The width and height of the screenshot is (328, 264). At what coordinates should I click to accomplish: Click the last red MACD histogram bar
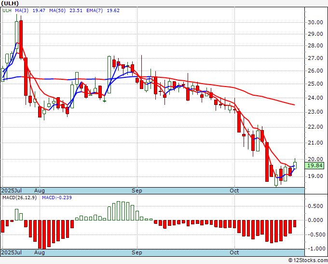[295, 223]
